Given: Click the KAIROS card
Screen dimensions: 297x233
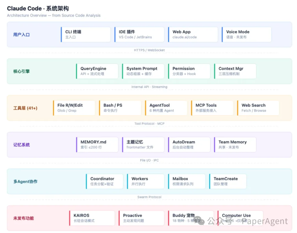Looking at the screenshot, I should 92,218.
